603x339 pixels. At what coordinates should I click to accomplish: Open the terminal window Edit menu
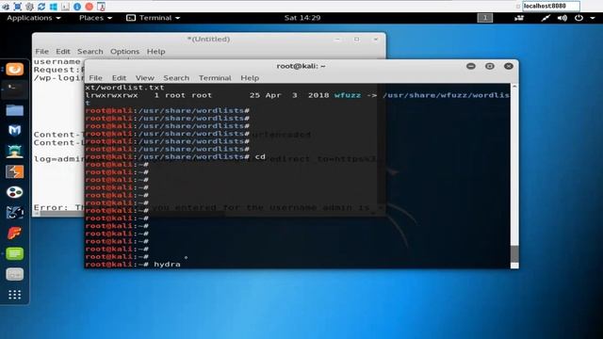(x=120, y=78)
